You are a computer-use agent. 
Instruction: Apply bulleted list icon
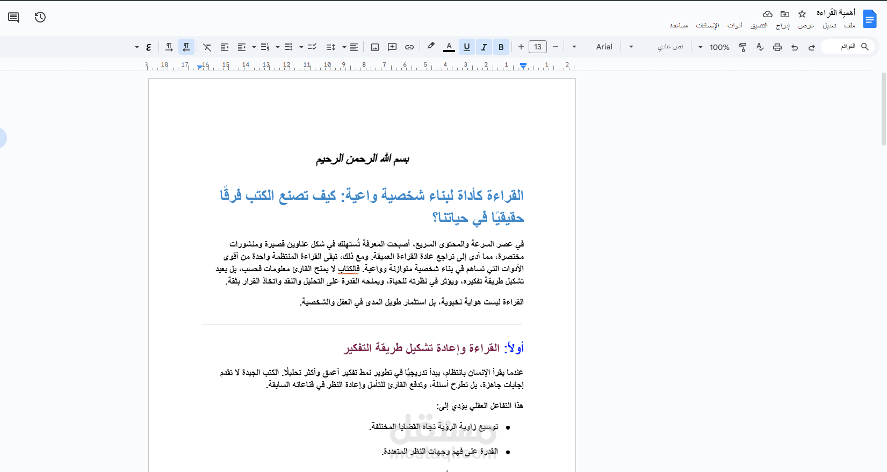(289, 47)
